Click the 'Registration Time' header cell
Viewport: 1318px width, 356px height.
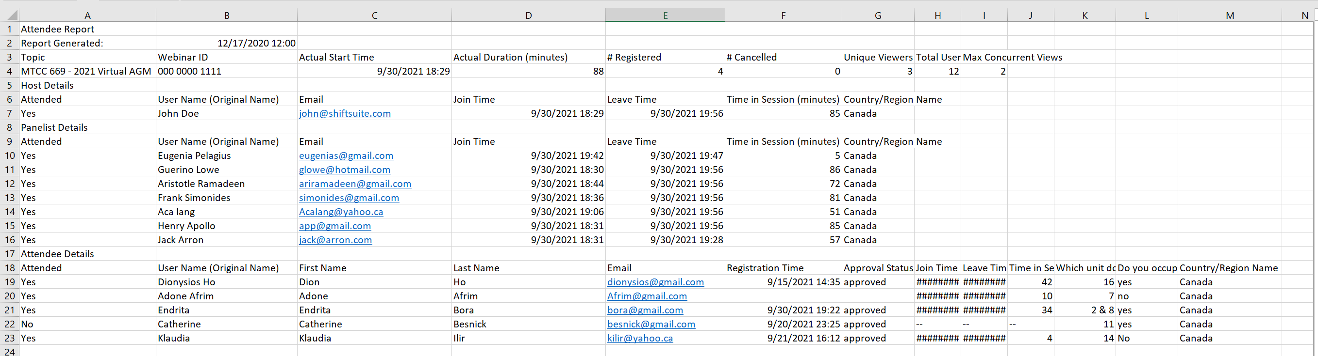click(x=784, y=268)
